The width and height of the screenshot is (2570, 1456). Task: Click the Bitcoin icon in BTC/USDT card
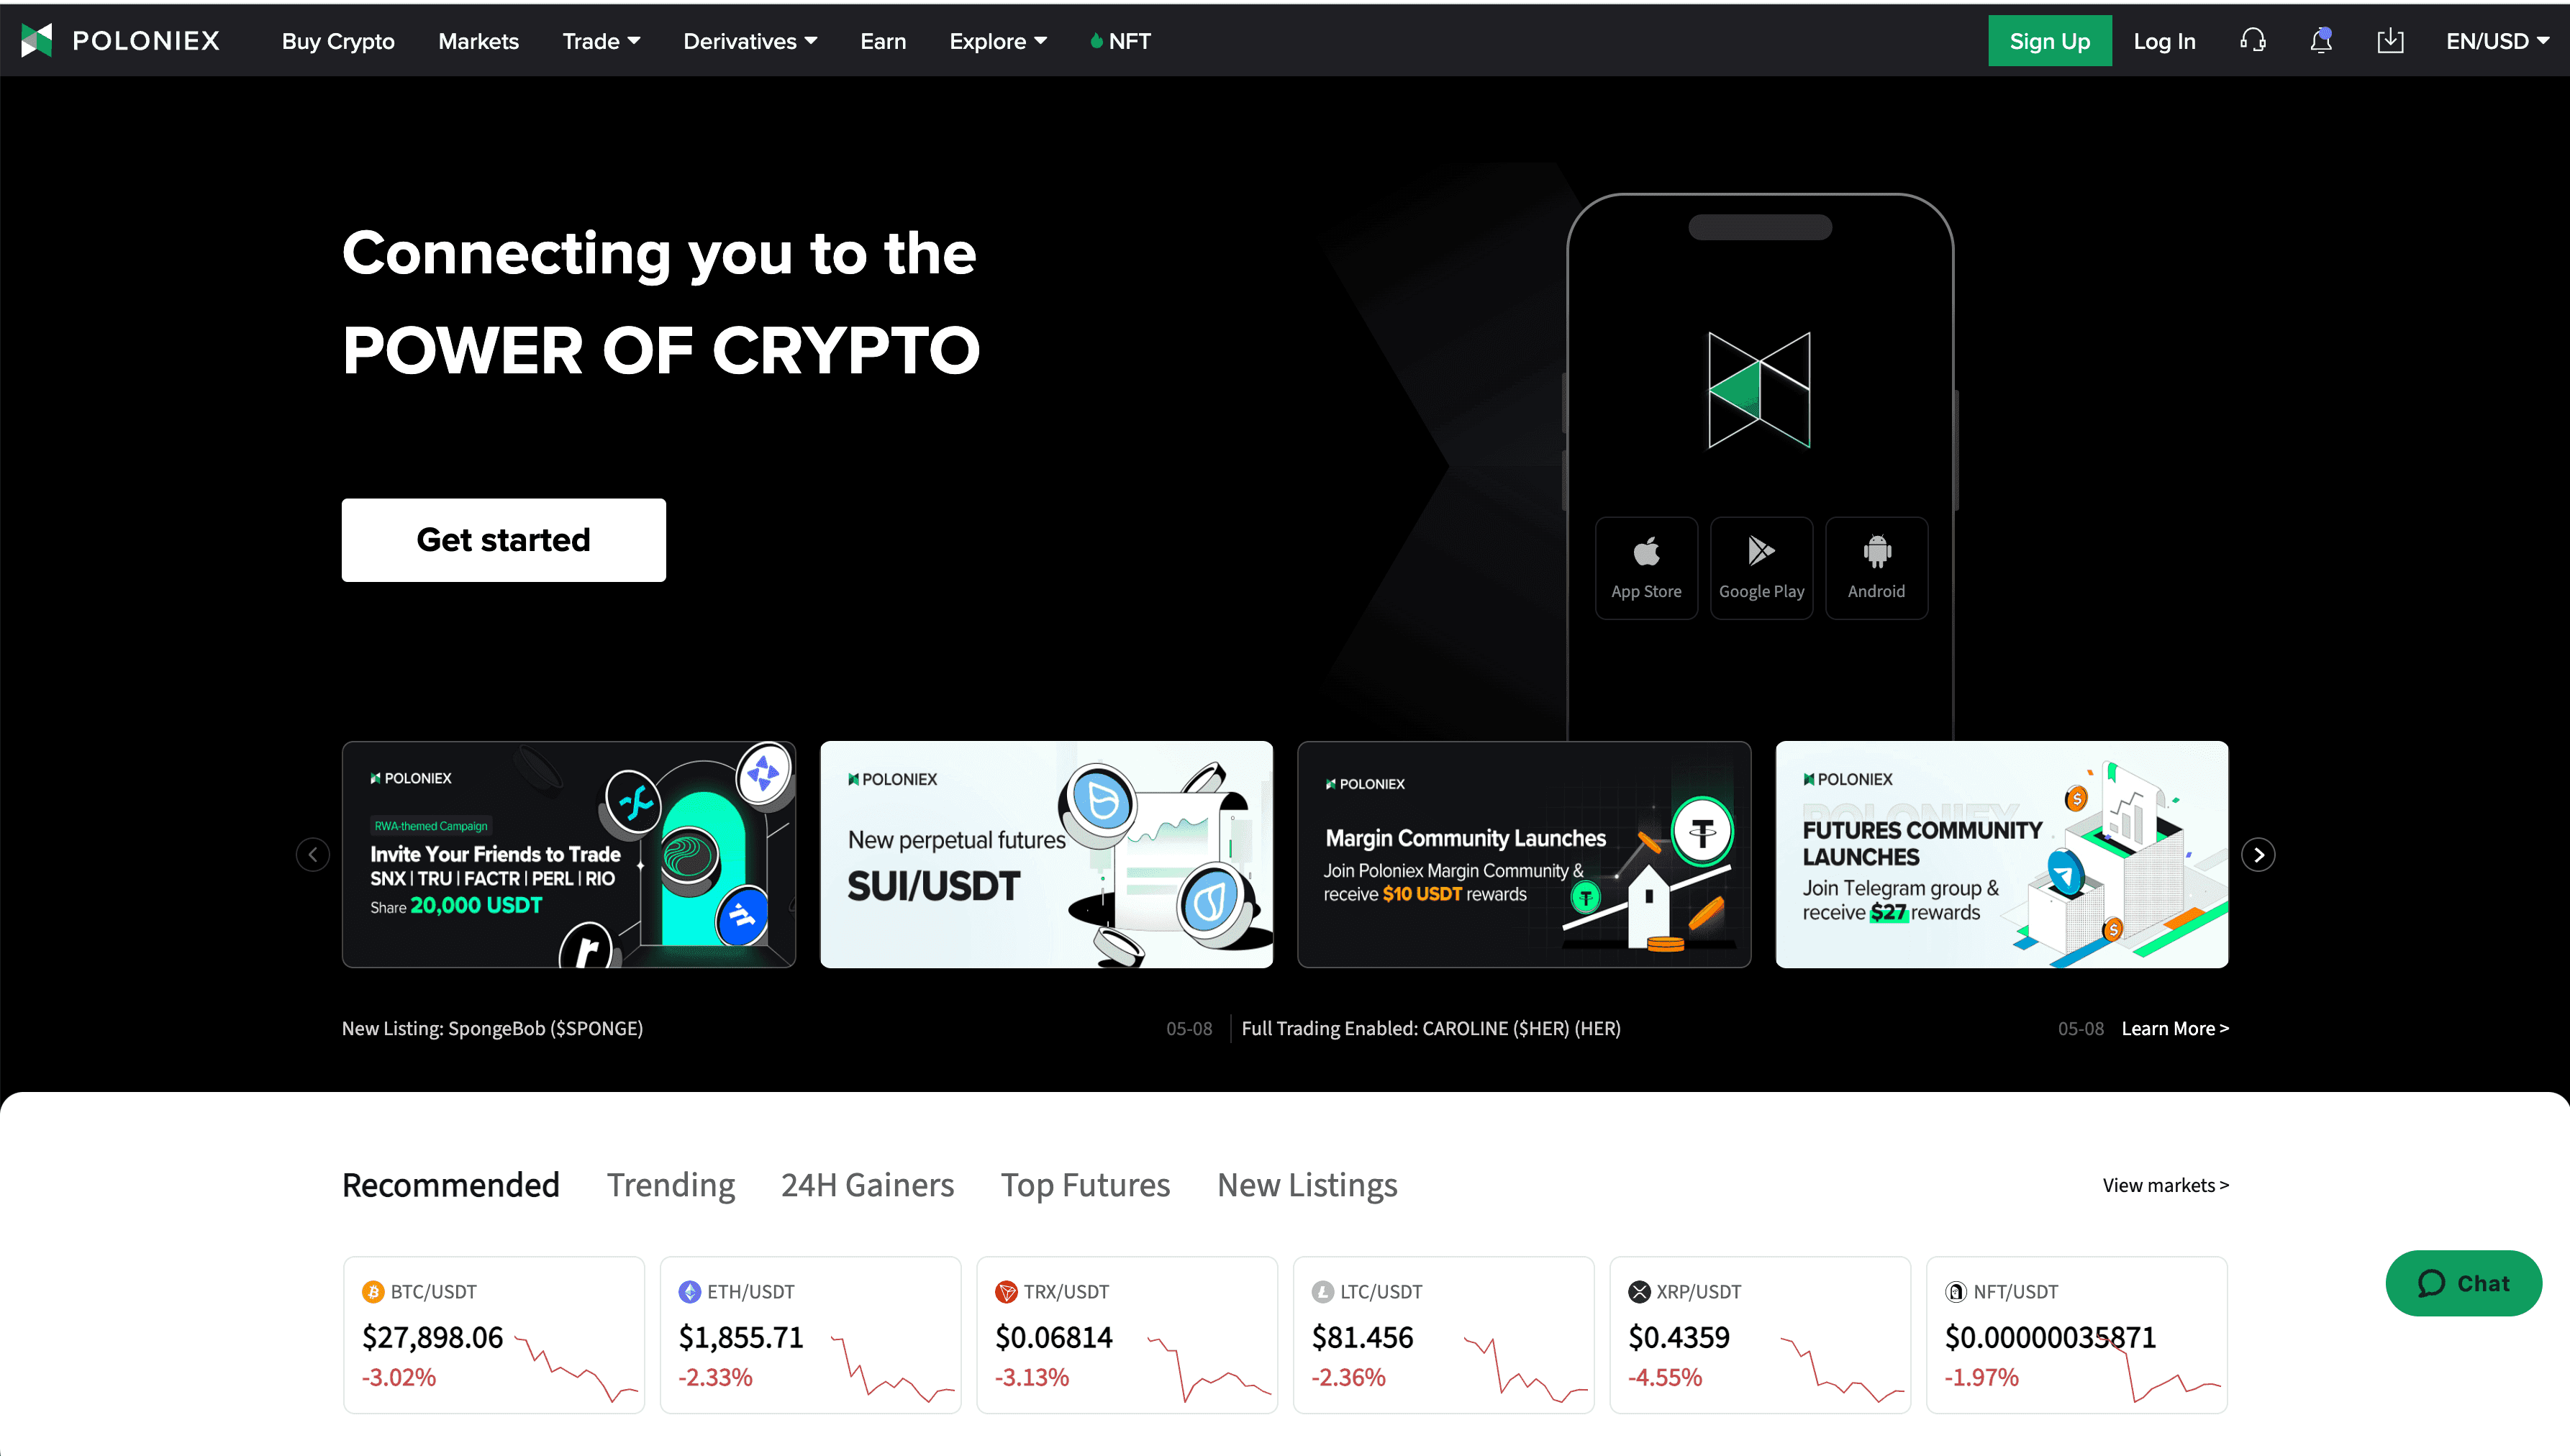[373, 1292]
